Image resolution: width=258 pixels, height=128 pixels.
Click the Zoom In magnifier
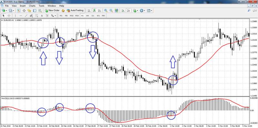[106, 11]
